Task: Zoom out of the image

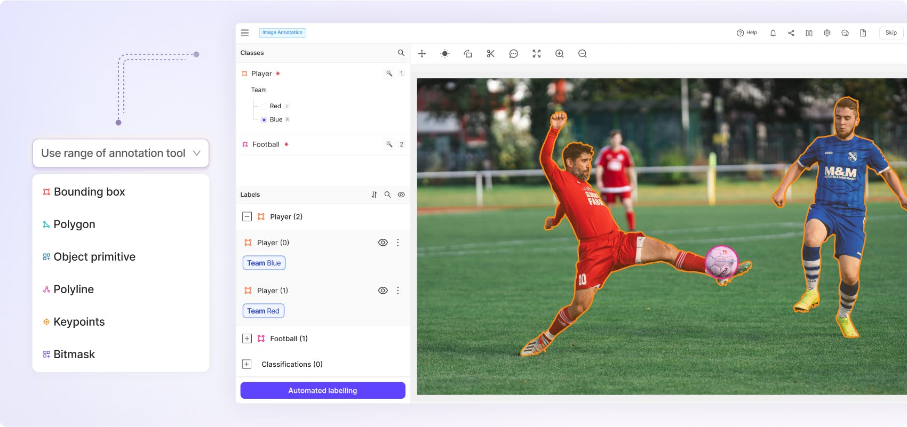Action: point(582,53)
